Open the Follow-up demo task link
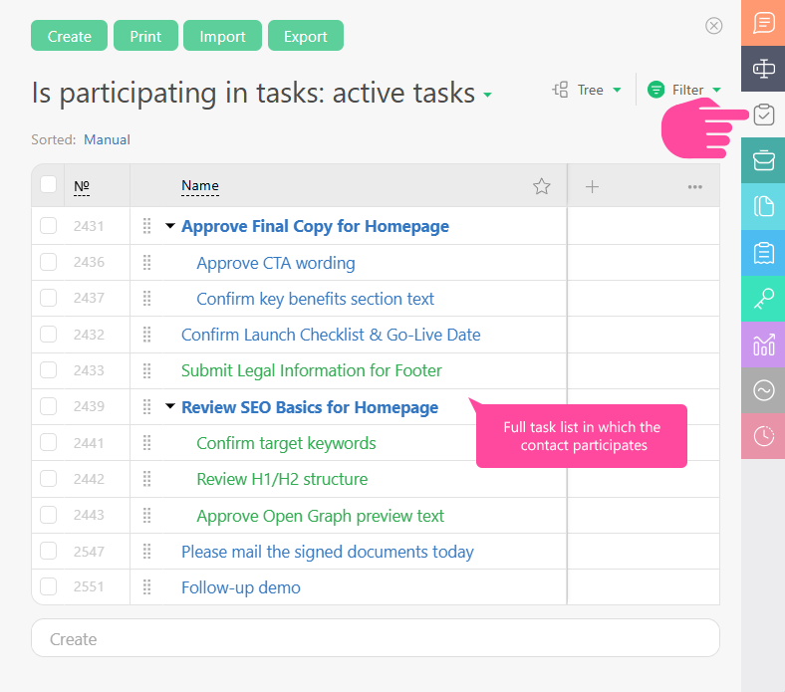 (x=240, y=587)
